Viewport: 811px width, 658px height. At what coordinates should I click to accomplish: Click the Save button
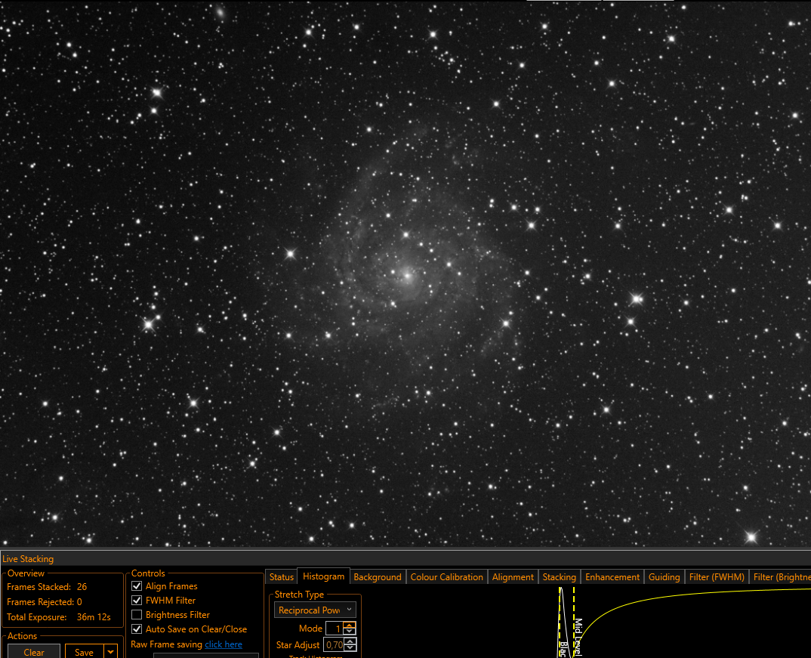pyautogui.click(x=85, y=652)
